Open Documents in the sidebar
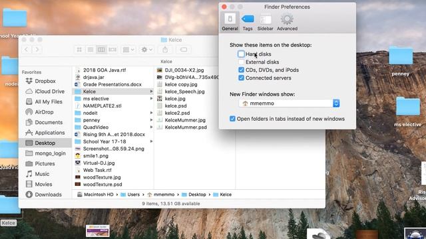This screenshot has width=426, height=239. [x=44, y=122]
